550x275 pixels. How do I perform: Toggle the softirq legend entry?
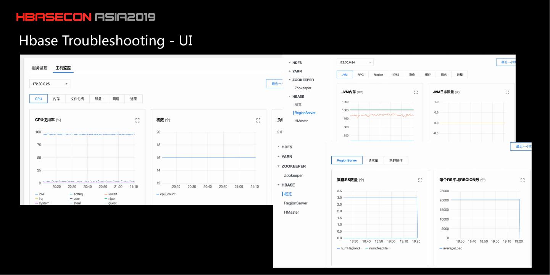[76, 194]
